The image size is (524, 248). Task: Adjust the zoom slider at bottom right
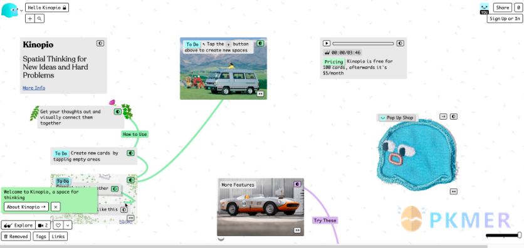point(503,235)
